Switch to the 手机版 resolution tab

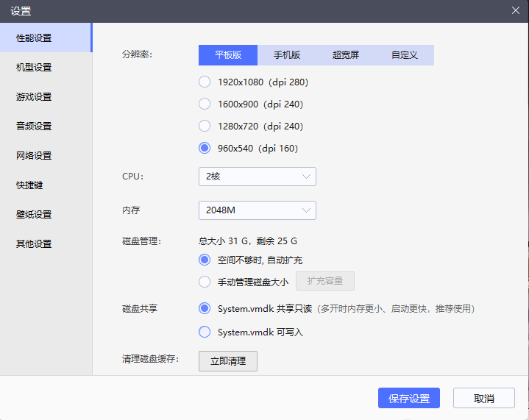[x=287, y=55]
